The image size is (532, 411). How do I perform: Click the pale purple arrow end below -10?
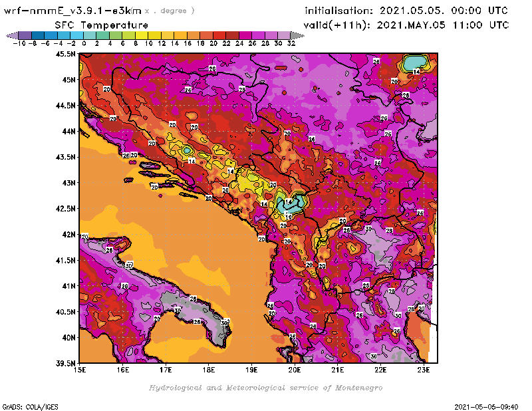12,35
